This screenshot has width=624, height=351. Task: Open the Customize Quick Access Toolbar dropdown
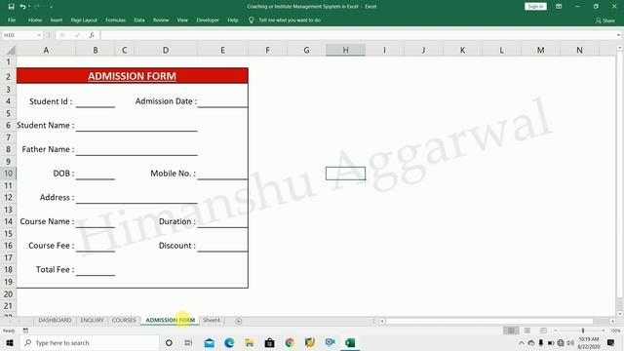tap(52, 7)
